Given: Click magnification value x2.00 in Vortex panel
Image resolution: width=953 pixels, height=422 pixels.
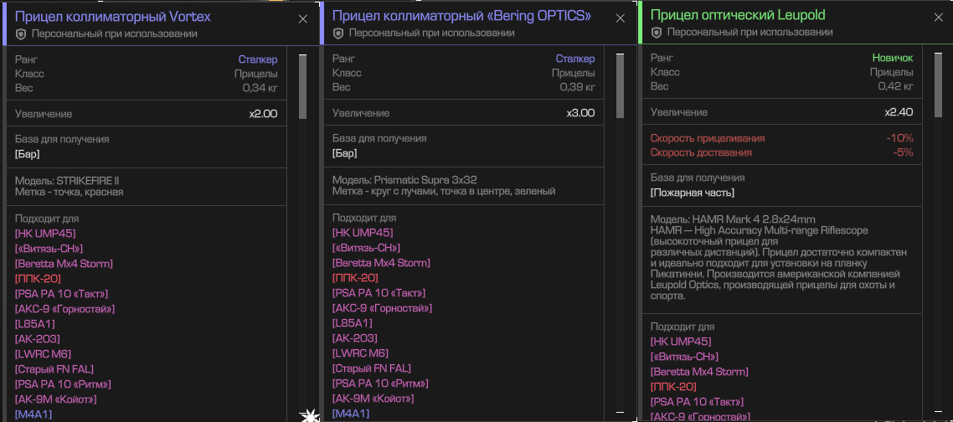Looking at the screenshot, I should [263, 114].
